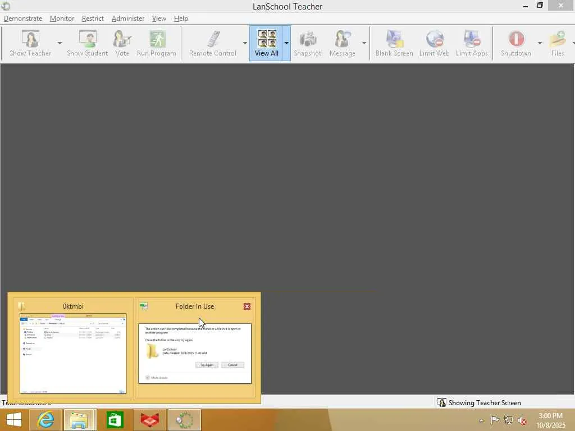Click the Limit Apps icon
575x431 pixels.
point(472,43)
